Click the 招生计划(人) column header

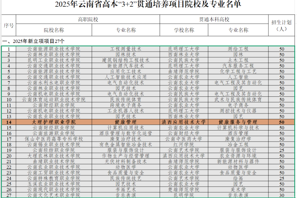282,25
